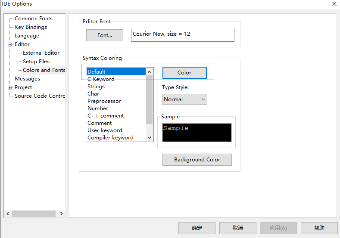This screenshot has width=340, height=238.
Task: Select Char in syntax list
Action: click(x=116, y=94)
